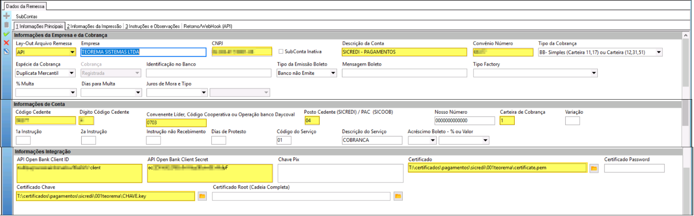Viewport: 694px width, 216px height.
Task: Click the Certificado Password field
Action: click(x=634, y=168)
